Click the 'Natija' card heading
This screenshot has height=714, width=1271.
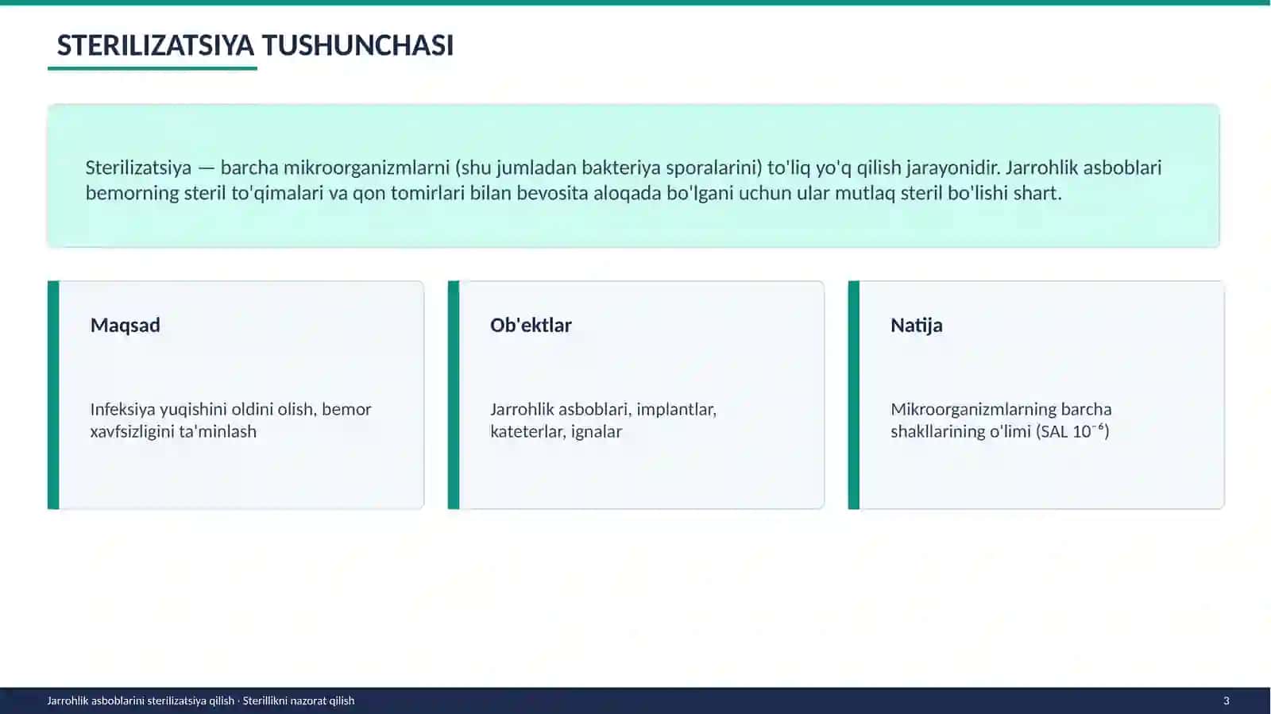coord(917,325)
